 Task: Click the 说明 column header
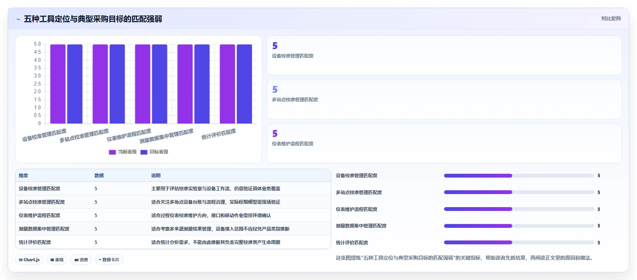coord(156,176)
